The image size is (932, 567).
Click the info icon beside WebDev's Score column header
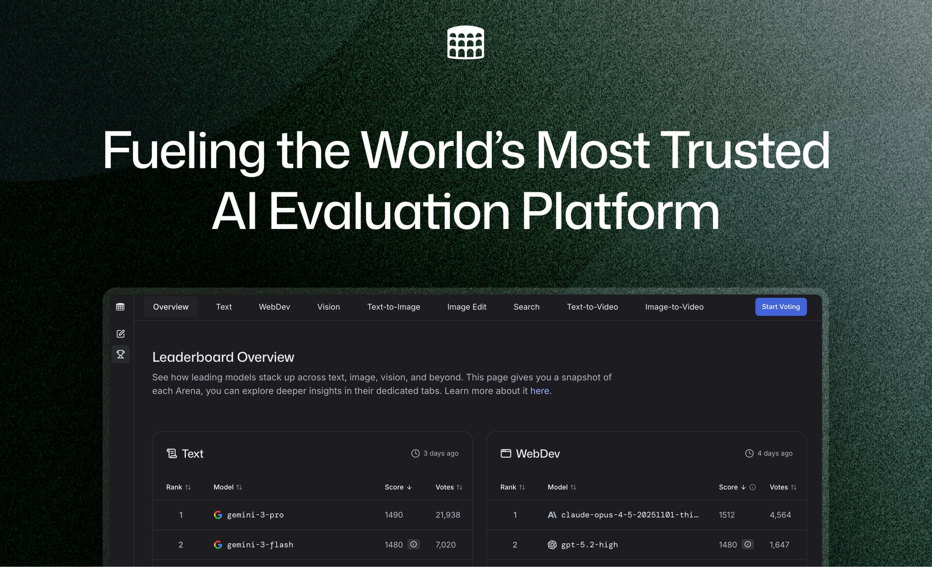pos(752,487)
